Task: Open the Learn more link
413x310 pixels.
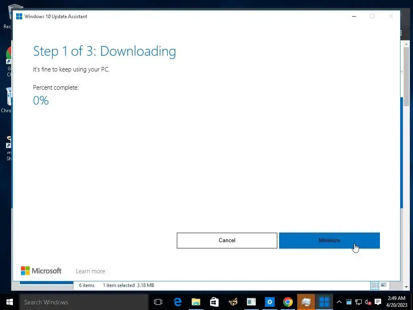Action: (90, 271)
